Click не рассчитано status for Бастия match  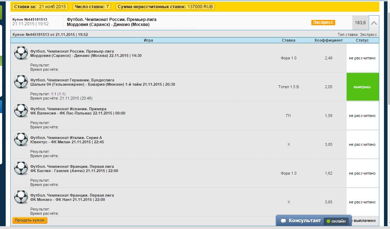[362, 174]
